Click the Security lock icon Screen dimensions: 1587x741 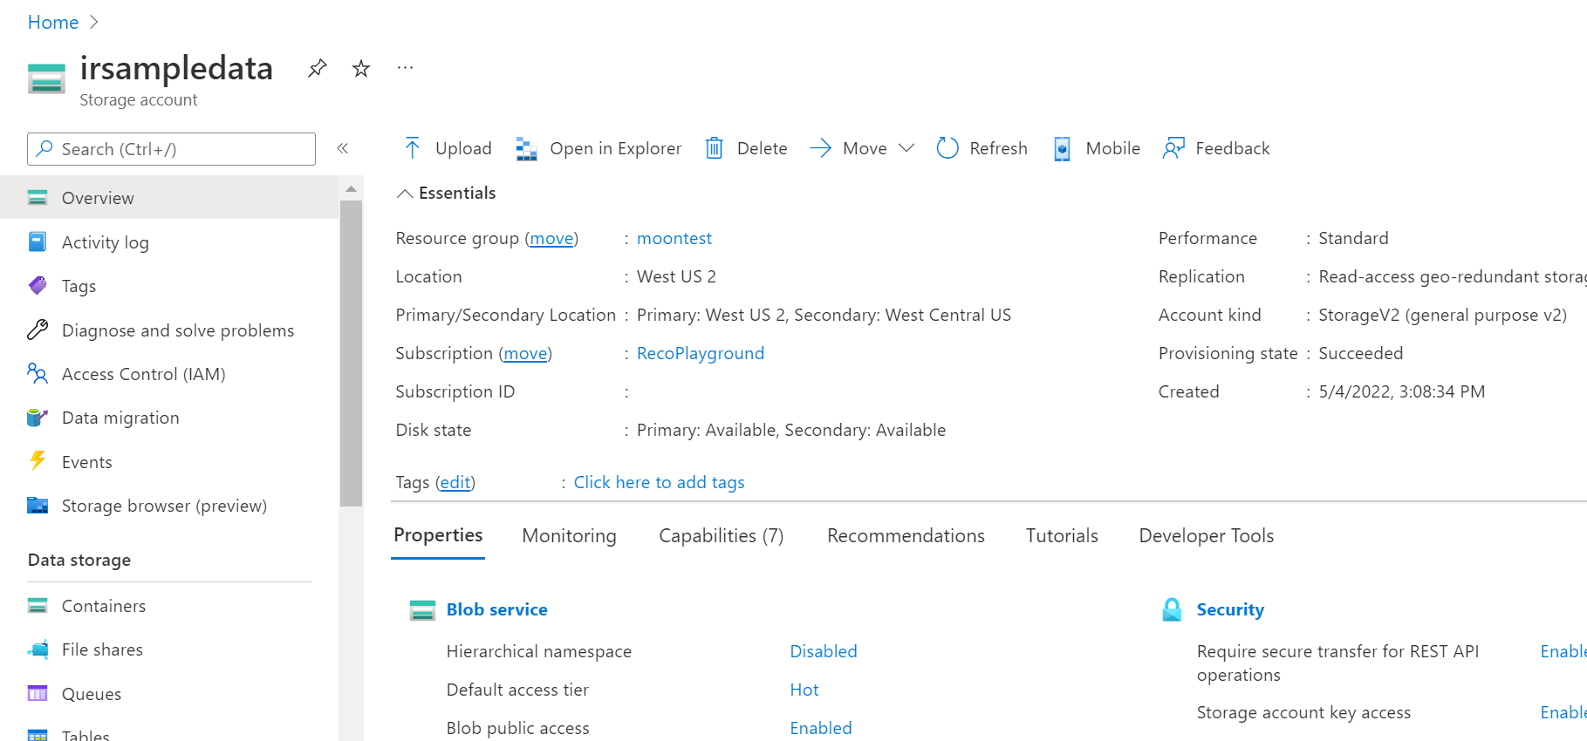(1172, 609)
